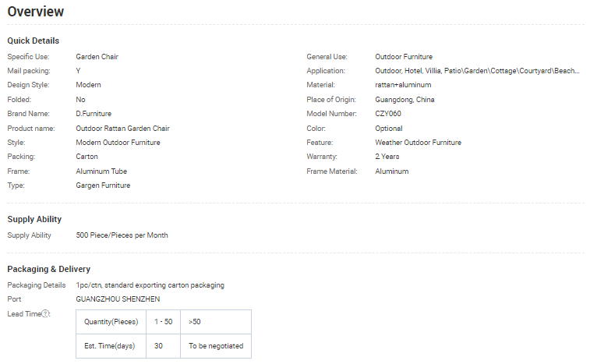Viewport: 590px width, 364px height.
Task: Click the Lead Time help question-mark icon
Action: coord(45,314)
